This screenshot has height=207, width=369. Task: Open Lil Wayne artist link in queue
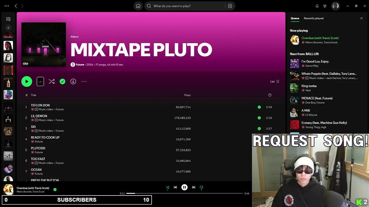[311, 115]
